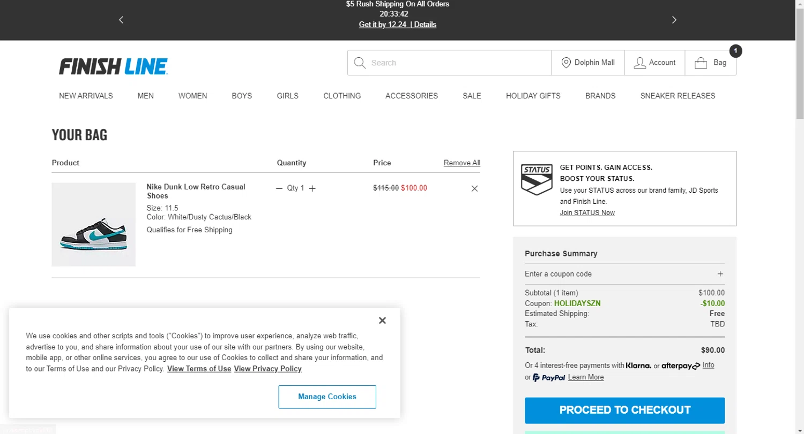This screenshot has height=434, width=804.
Task: Close the cookie notice banner
Action: 382,321
